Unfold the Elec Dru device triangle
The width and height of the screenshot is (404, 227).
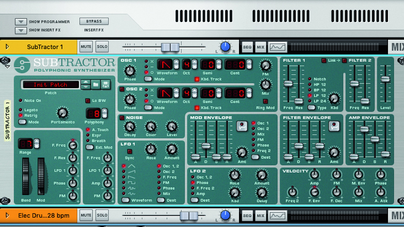7,215
